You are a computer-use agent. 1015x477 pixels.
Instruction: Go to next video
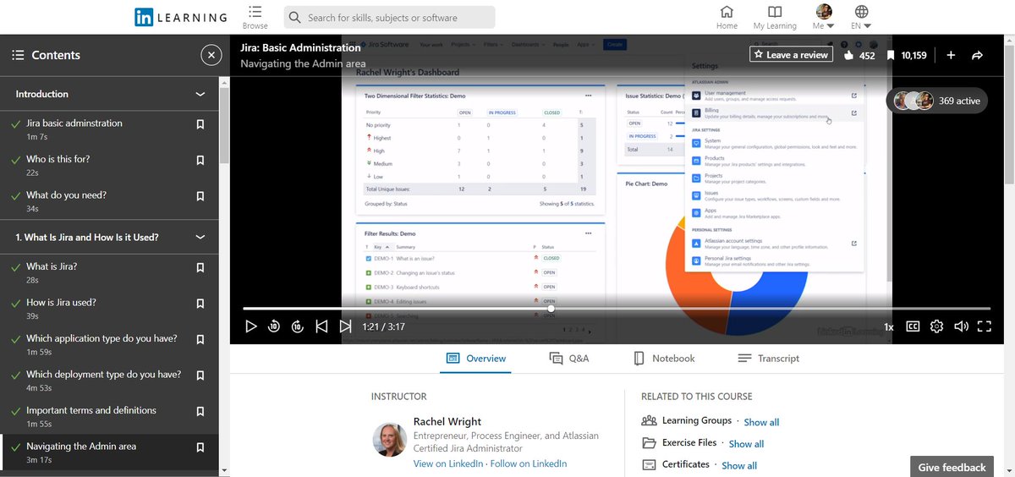[345, 326]
